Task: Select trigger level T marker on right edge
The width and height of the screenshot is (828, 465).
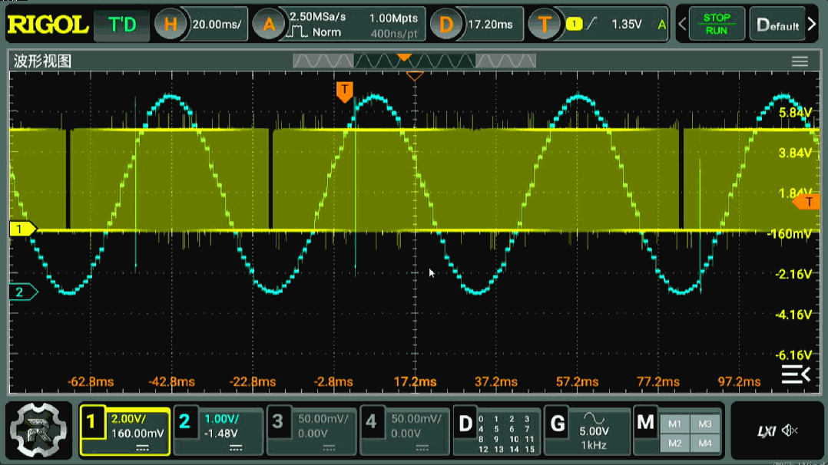Action: point(806,202)
